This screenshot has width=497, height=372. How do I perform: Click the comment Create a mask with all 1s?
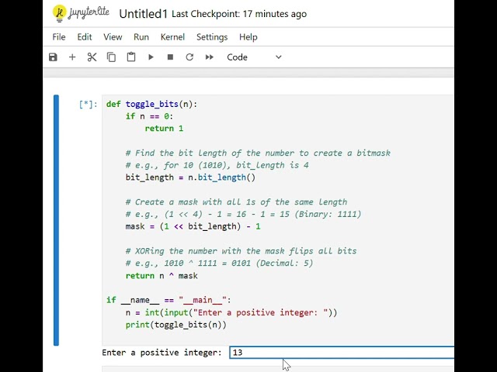236,202
